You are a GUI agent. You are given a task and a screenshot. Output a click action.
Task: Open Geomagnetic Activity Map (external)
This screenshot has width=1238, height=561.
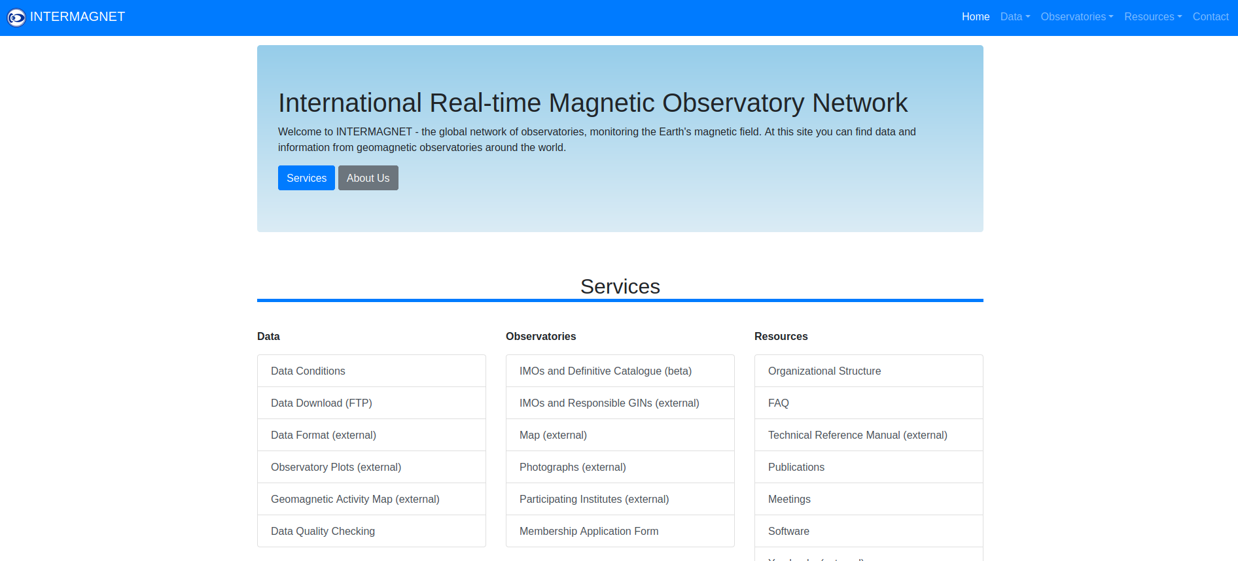pos(372,499)
